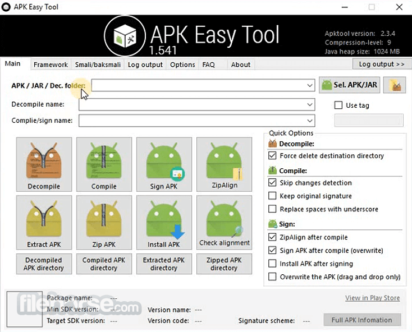The image size is (412, 332).
Task: Click the Compile section icon in Quick Options
Action: tap(272, 170)
